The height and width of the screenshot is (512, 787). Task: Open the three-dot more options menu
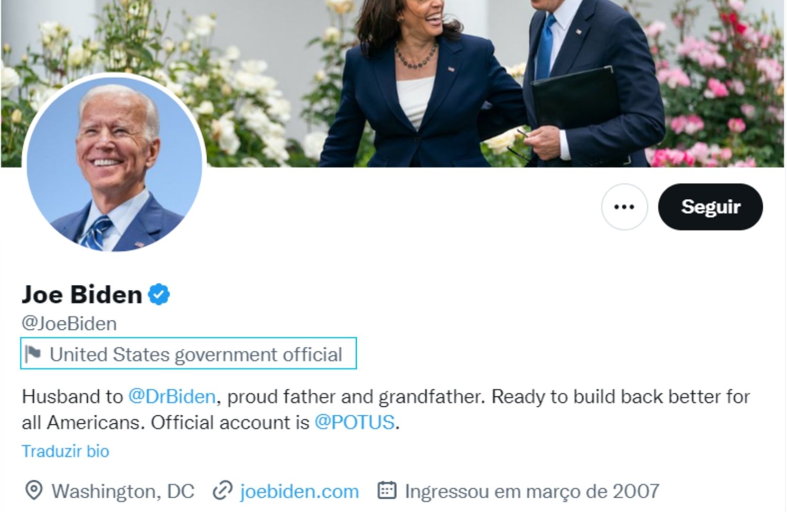[x=624, y=207]
